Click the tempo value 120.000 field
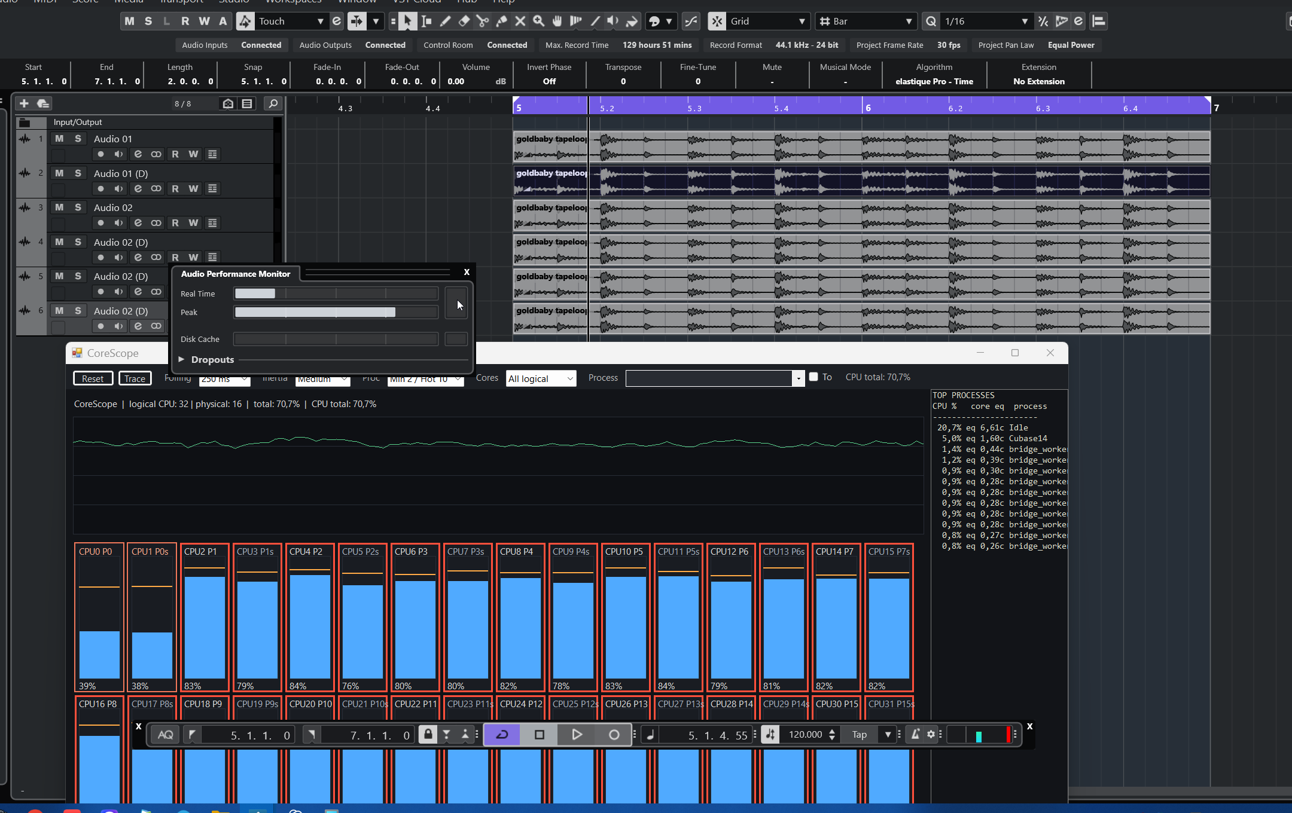Image resolution: width=1292 pixels, height=813 pixels. coord(806,735)
